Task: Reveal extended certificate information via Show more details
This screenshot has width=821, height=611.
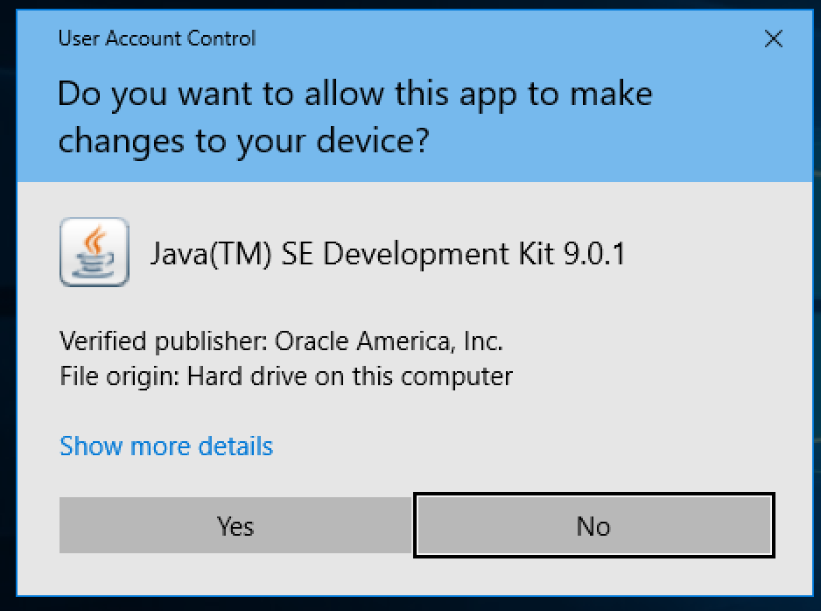Action: click(x=165, y=446)
